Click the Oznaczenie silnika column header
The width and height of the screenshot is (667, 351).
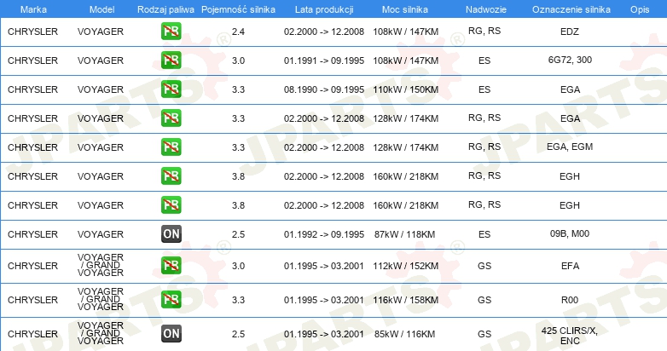(571, 9)
